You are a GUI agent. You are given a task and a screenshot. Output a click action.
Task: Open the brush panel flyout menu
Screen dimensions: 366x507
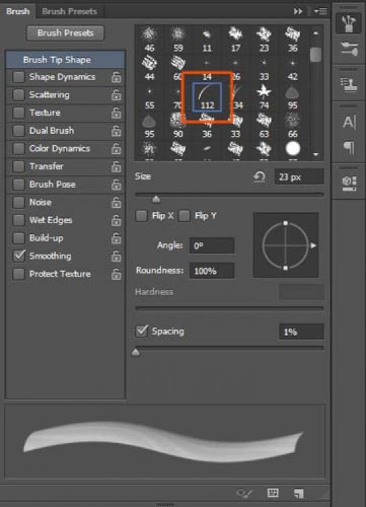[320, 11]
